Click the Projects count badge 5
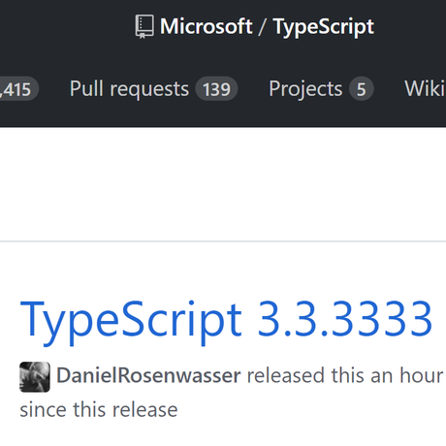 click(362, 89)
